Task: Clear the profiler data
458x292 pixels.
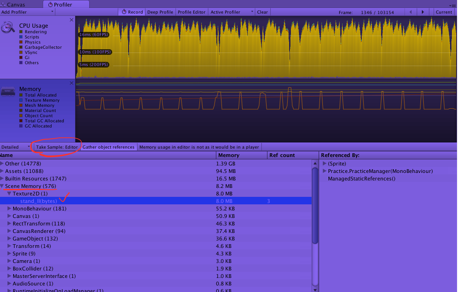Action: pos(262,12)
